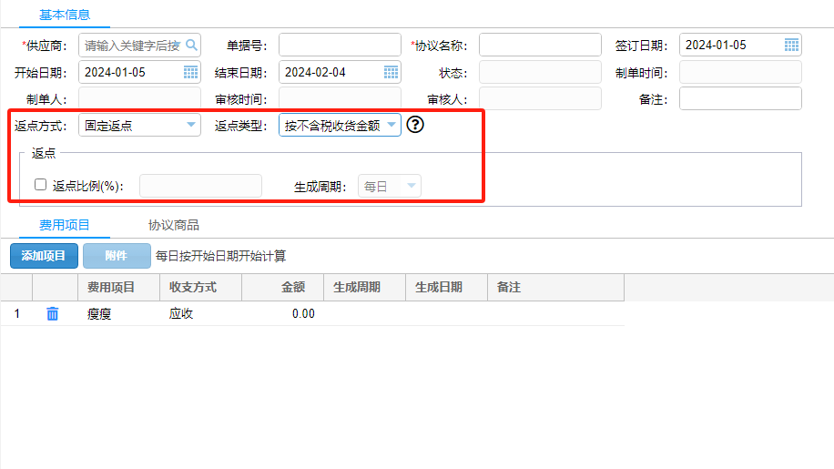Viewport: 834px width, 469px height.
Task: Click the 费用项目 column header
Action: coord(119,287)
